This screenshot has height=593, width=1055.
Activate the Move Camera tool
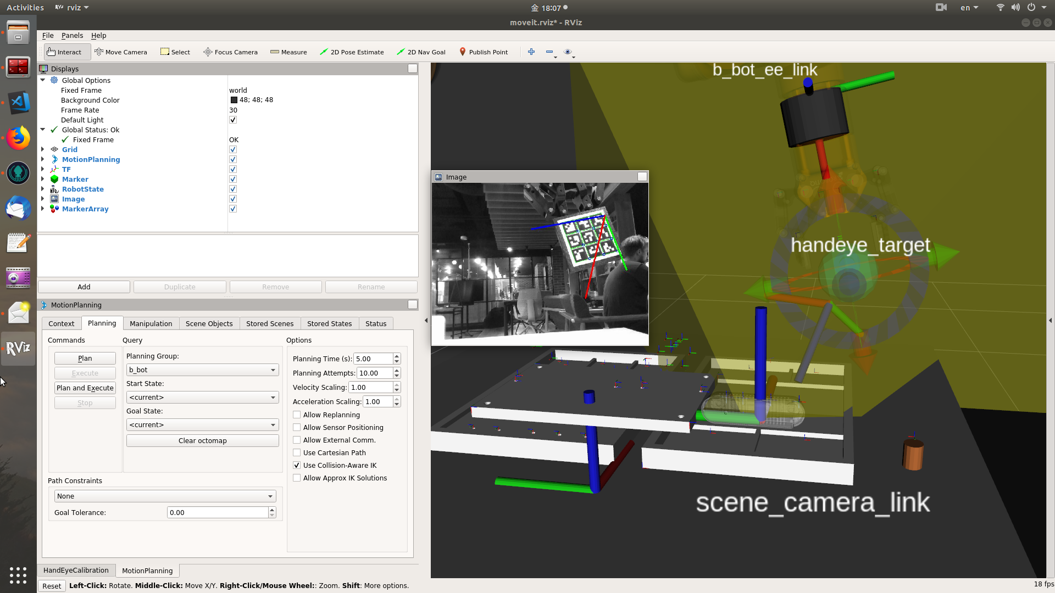pos(121,52)
